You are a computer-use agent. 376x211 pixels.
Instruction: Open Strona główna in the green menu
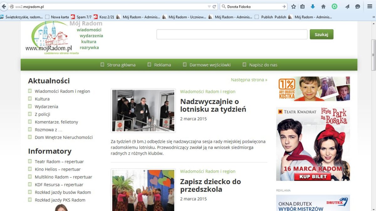[x=118, y=65]
